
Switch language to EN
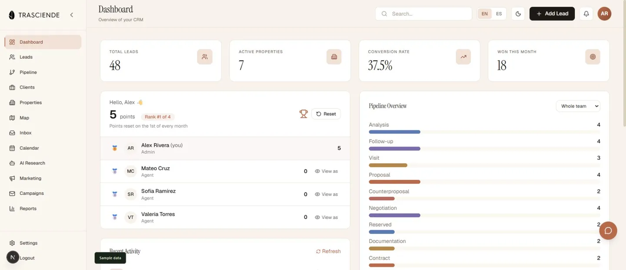pos(484,14)
